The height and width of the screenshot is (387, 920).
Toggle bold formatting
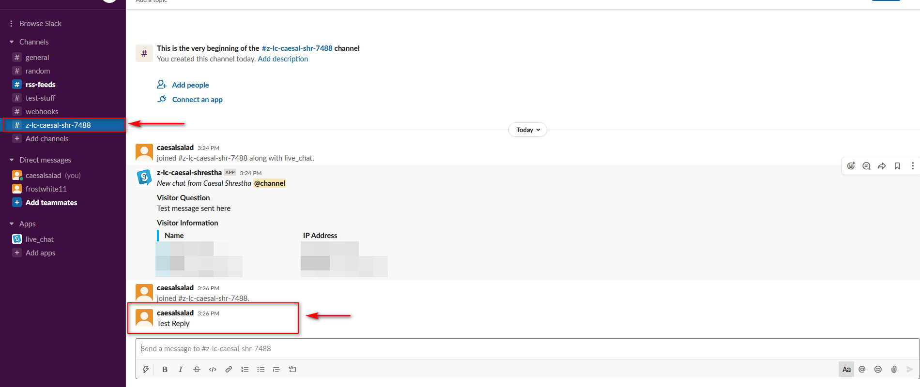[x=165, y=370]
